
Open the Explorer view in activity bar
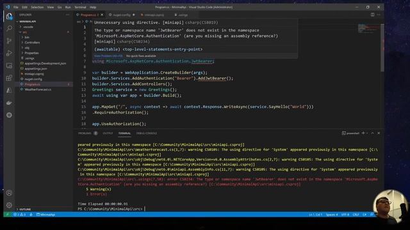pos(9,17)
